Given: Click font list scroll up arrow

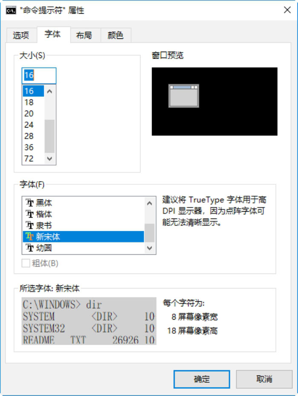Looking at the screenshot, I should pos(149,203).
